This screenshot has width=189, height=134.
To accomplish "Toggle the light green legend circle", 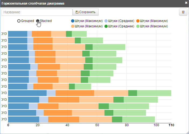I will point(138,26).
